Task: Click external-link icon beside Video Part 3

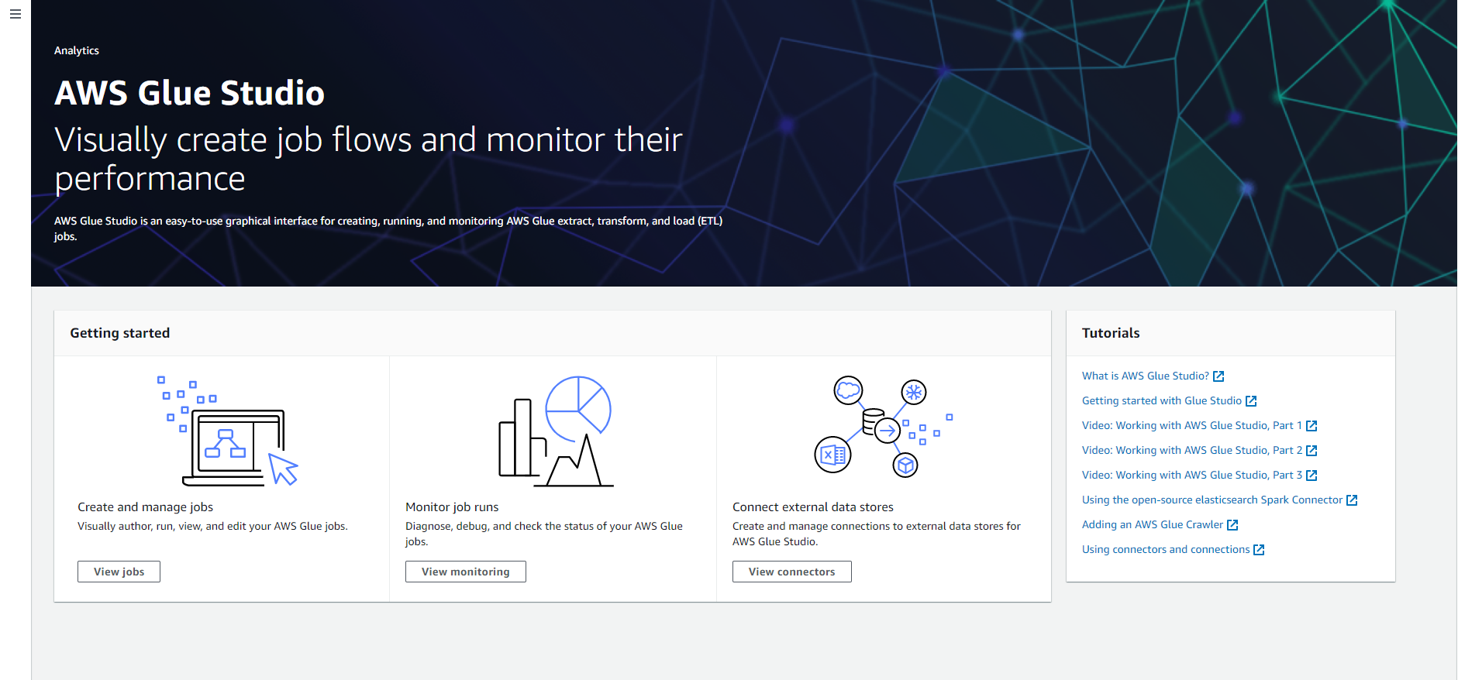Action: [x=1312, y=476]
